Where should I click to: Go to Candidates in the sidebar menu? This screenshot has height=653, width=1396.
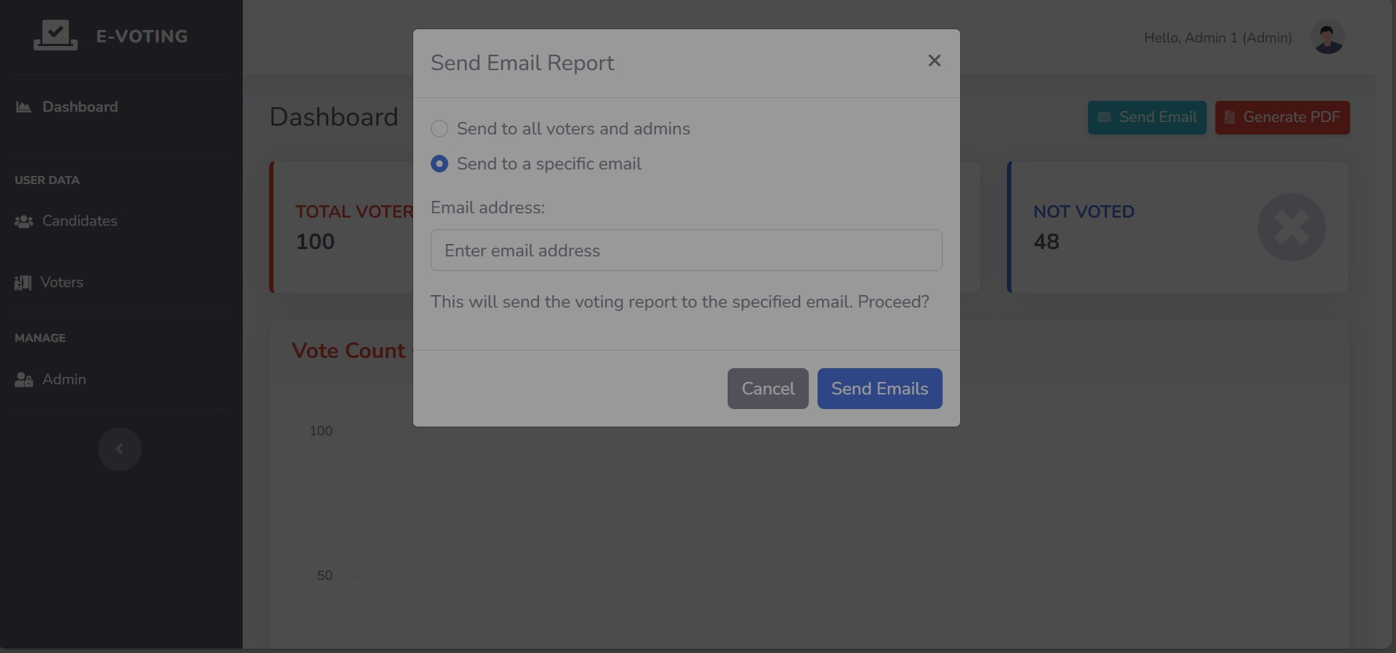(x=80, y=221)
